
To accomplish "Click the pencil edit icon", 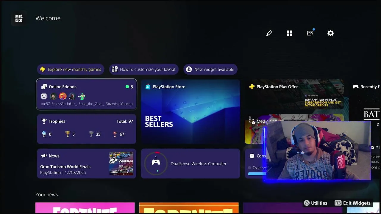I will click(269, 33).
